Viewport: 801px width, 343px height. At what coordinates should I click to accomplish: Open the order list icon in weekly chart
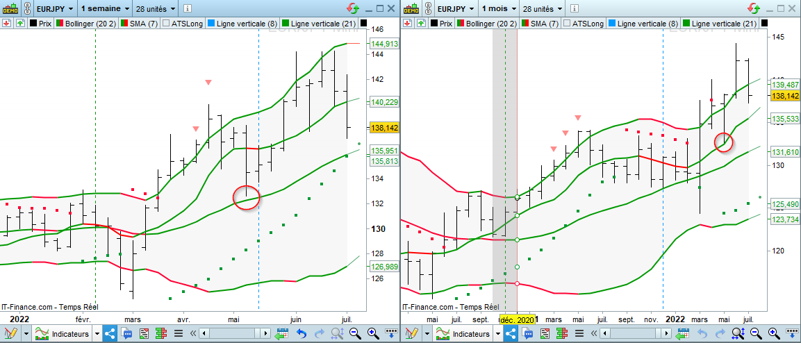[144, 334]
